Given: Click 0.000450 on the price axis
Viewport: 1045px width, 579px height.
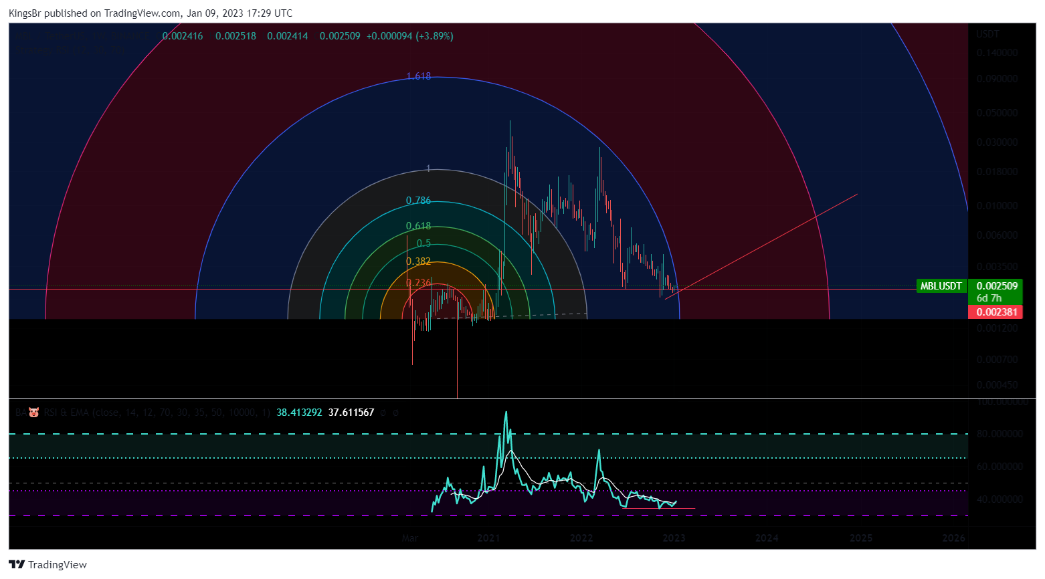Looking at the screenshot, I should pyautogui.click(x=997, y=385).
